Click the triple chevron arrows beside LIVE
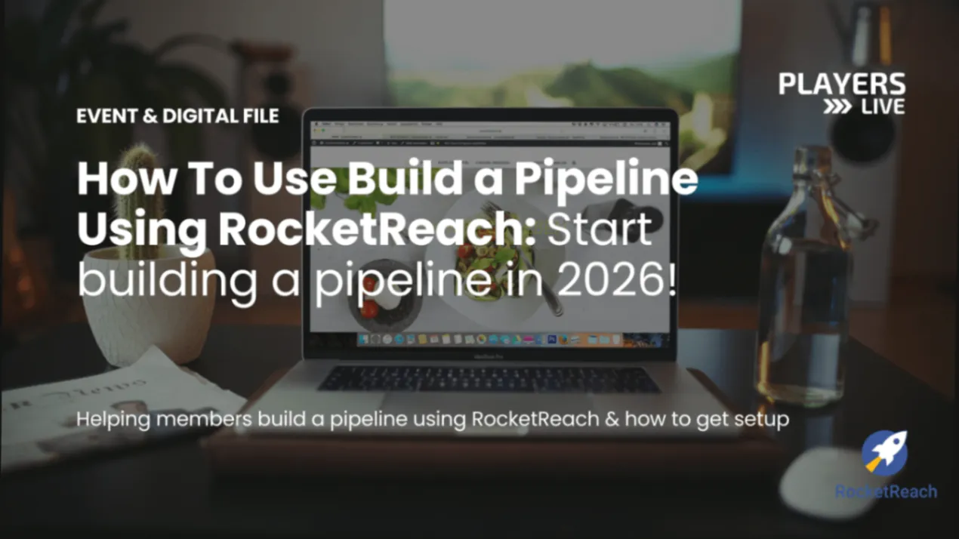The height and width of the screenshot is (539, 959). 838,106
